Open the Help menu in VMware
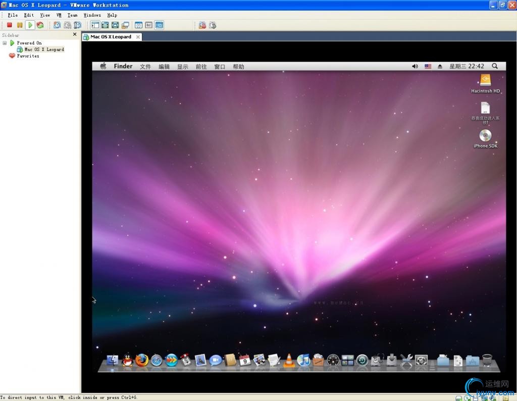The image size is (517, 401). coord(112,15)
